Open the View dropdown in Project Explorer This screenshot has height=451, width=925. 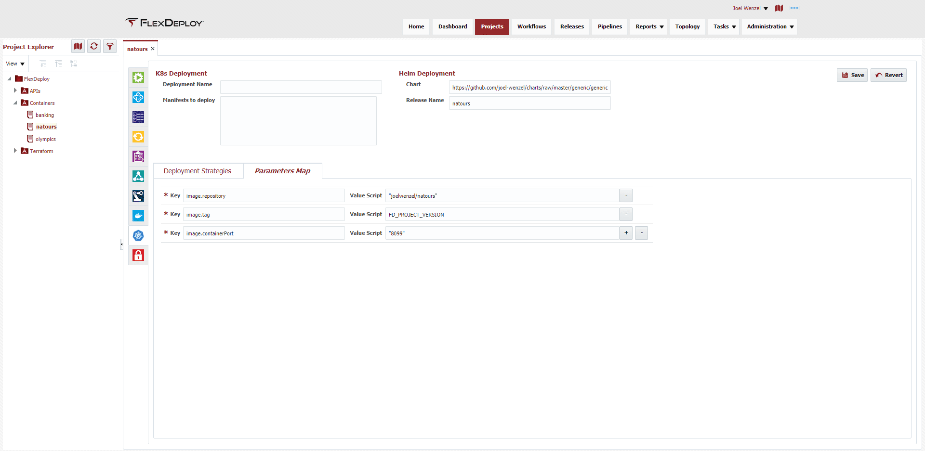15,64
